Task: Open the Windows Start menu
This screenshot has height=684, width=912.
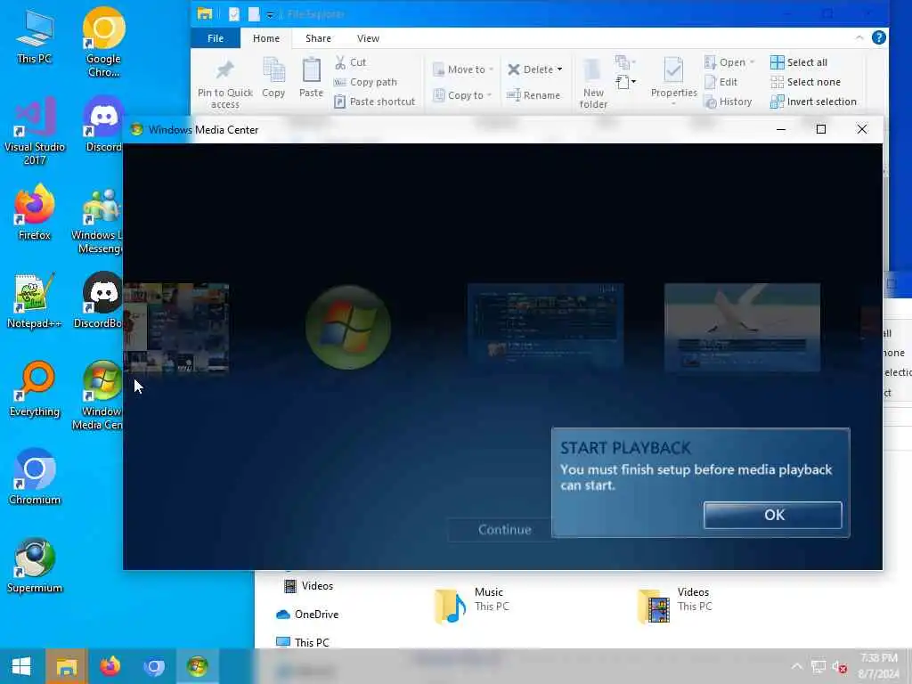Action: [21, 666]
